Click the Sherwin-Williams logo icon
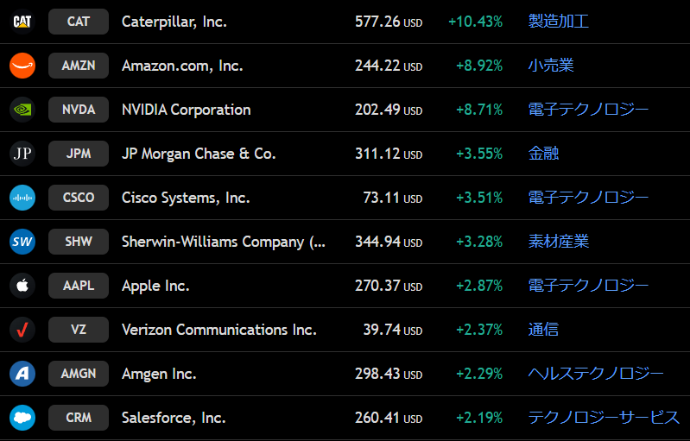Viewport: 690px width, 441px height. coord(22,242)
